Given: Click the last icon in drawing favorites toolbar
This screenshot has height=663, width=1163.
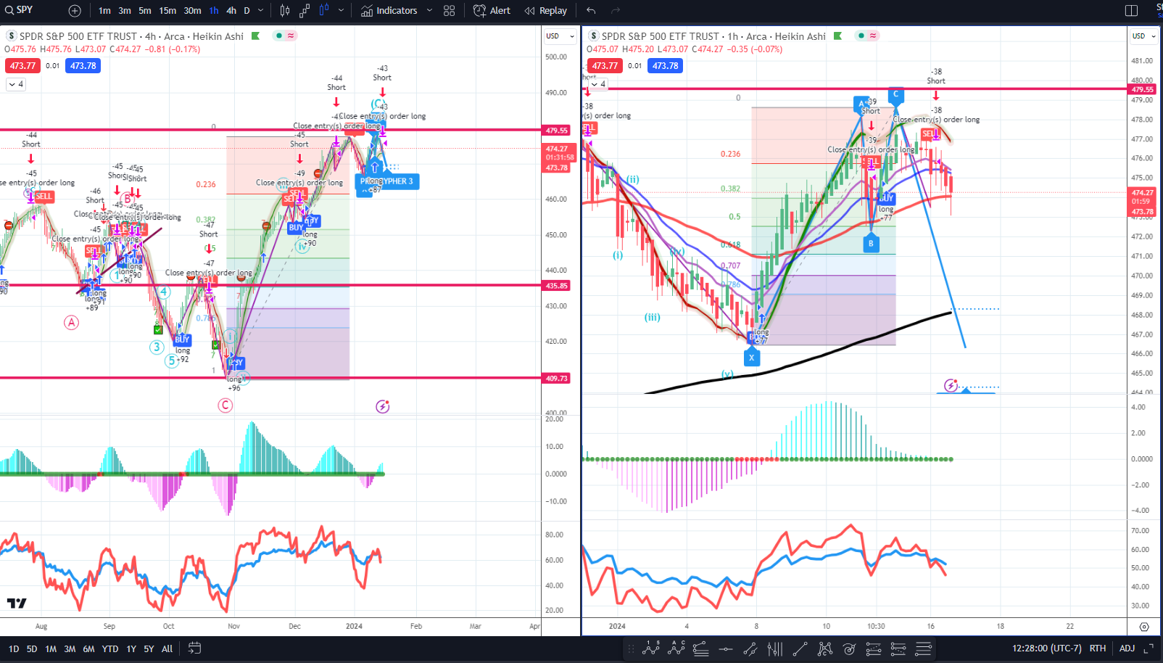Looking at the screenshot, I should point(924,648).
